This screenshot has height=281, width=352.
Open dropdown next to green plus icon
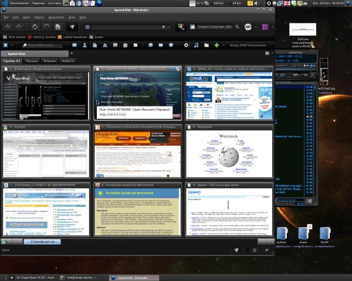(223, 44)
